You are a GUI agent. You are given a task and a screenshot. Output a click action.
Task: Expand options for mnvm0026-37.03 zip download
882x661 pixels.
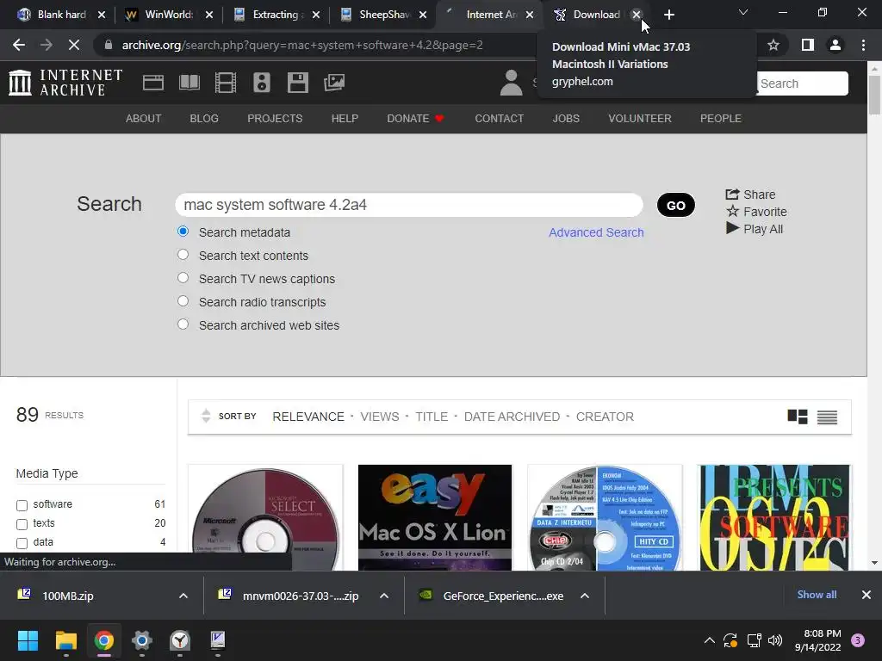click(x=384, y=596)
